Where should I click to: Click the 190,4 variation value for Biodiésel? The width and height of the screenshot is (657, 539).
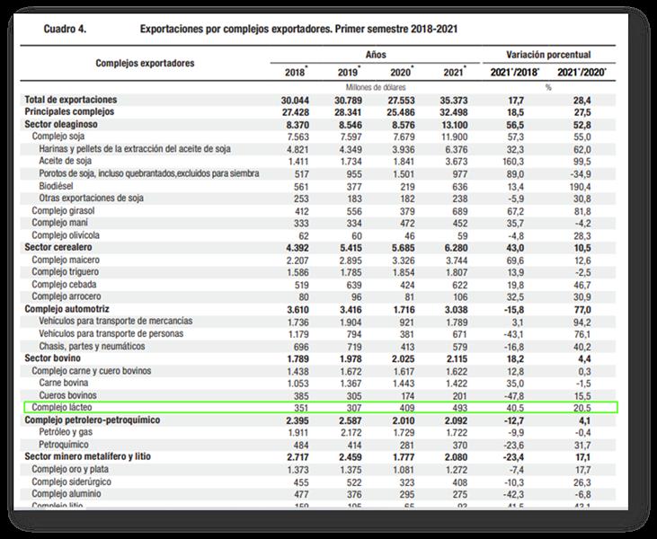coord(588,186)
